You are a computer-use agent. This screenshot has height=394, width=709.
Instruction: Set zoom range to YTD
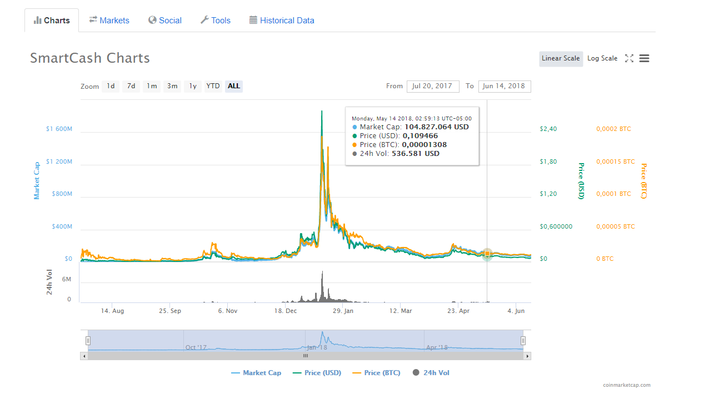pos(213,86)
